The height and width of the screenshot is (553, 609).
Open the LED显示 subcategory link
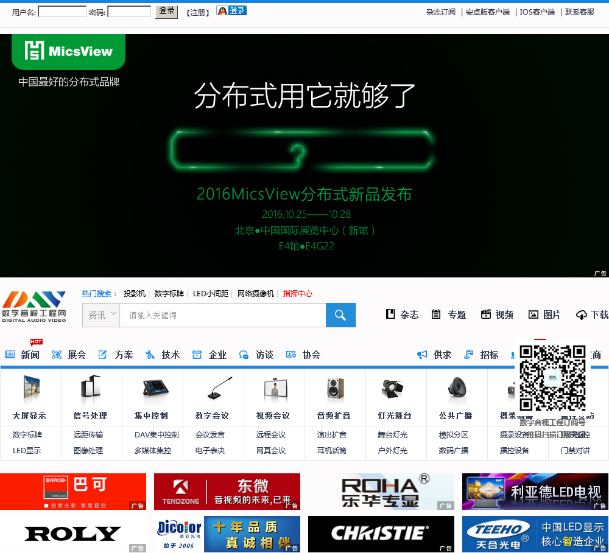[x=27, y=451]
